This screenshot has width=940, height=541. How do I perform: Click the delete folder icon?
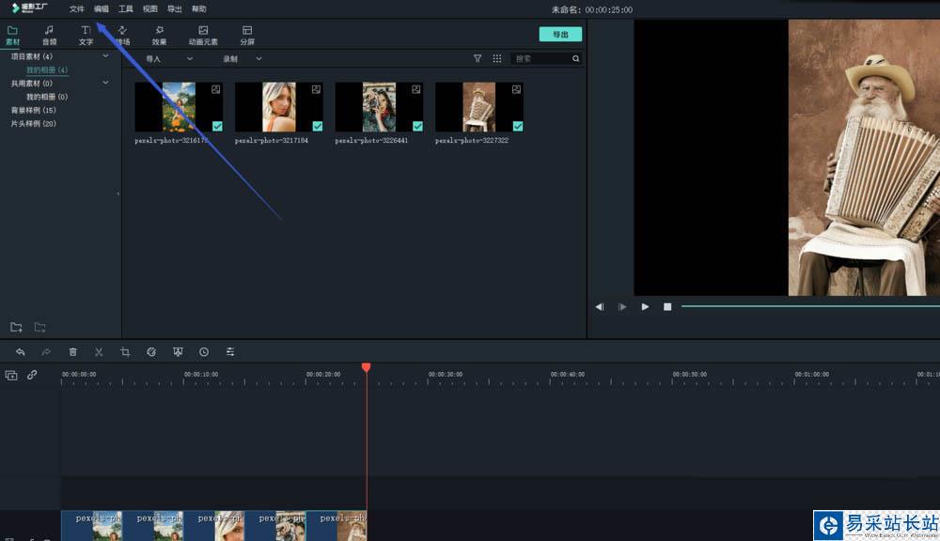pyautogui.click(x=39, y=327)
